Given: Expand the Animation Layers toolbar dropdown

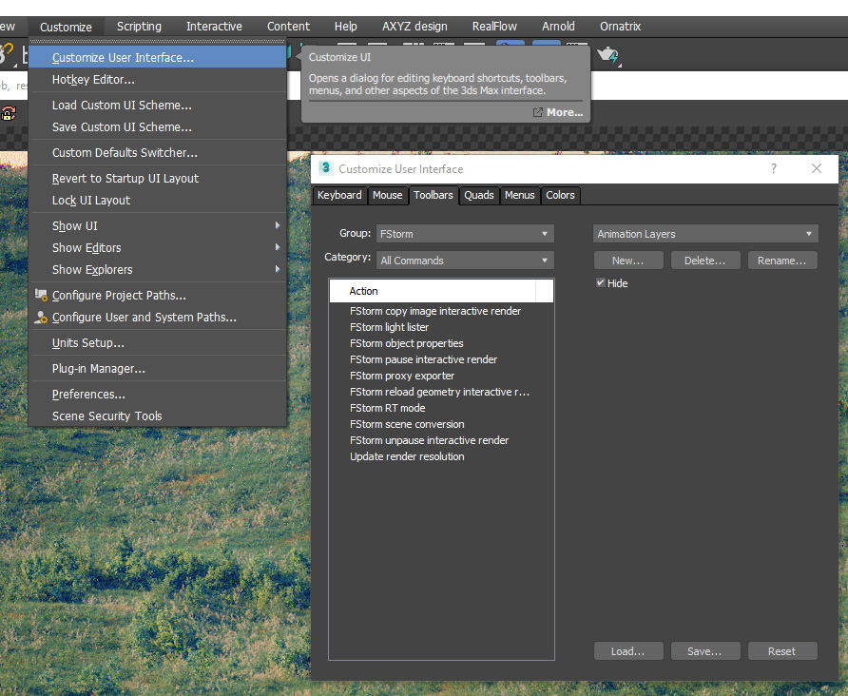Looking at the screenshot, I should (x=704, y=234).
